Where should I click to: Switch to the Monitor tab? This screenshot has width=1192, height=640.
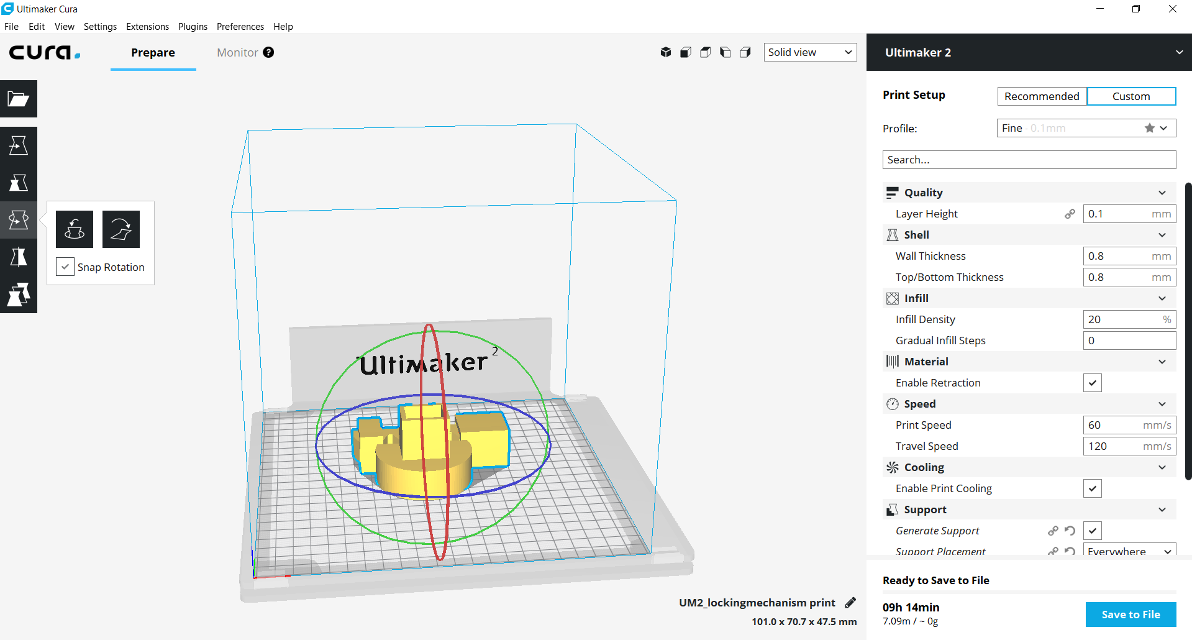tap(237, 53)
